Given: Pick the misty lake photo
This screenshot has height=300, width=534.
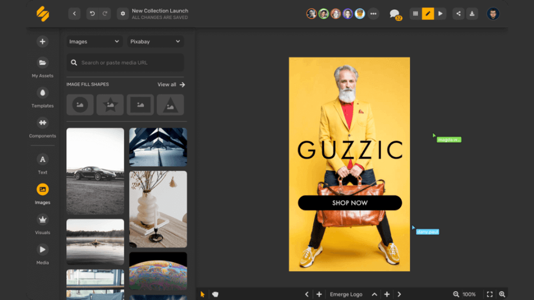Looking at the screenshot, I should point(95,242).
